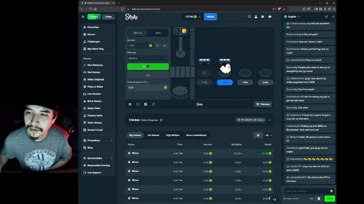Click the 1.64x multiplier lane tile
The image size is (364, 204).
[245, 82]
